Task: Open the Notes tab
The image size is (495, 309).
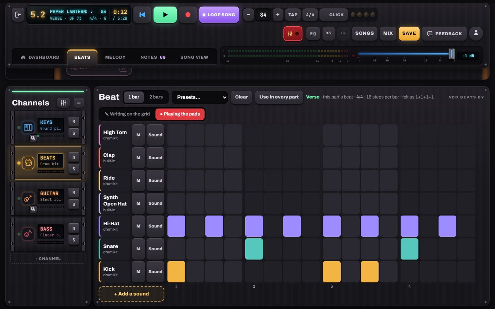Action: click(153, 57)
